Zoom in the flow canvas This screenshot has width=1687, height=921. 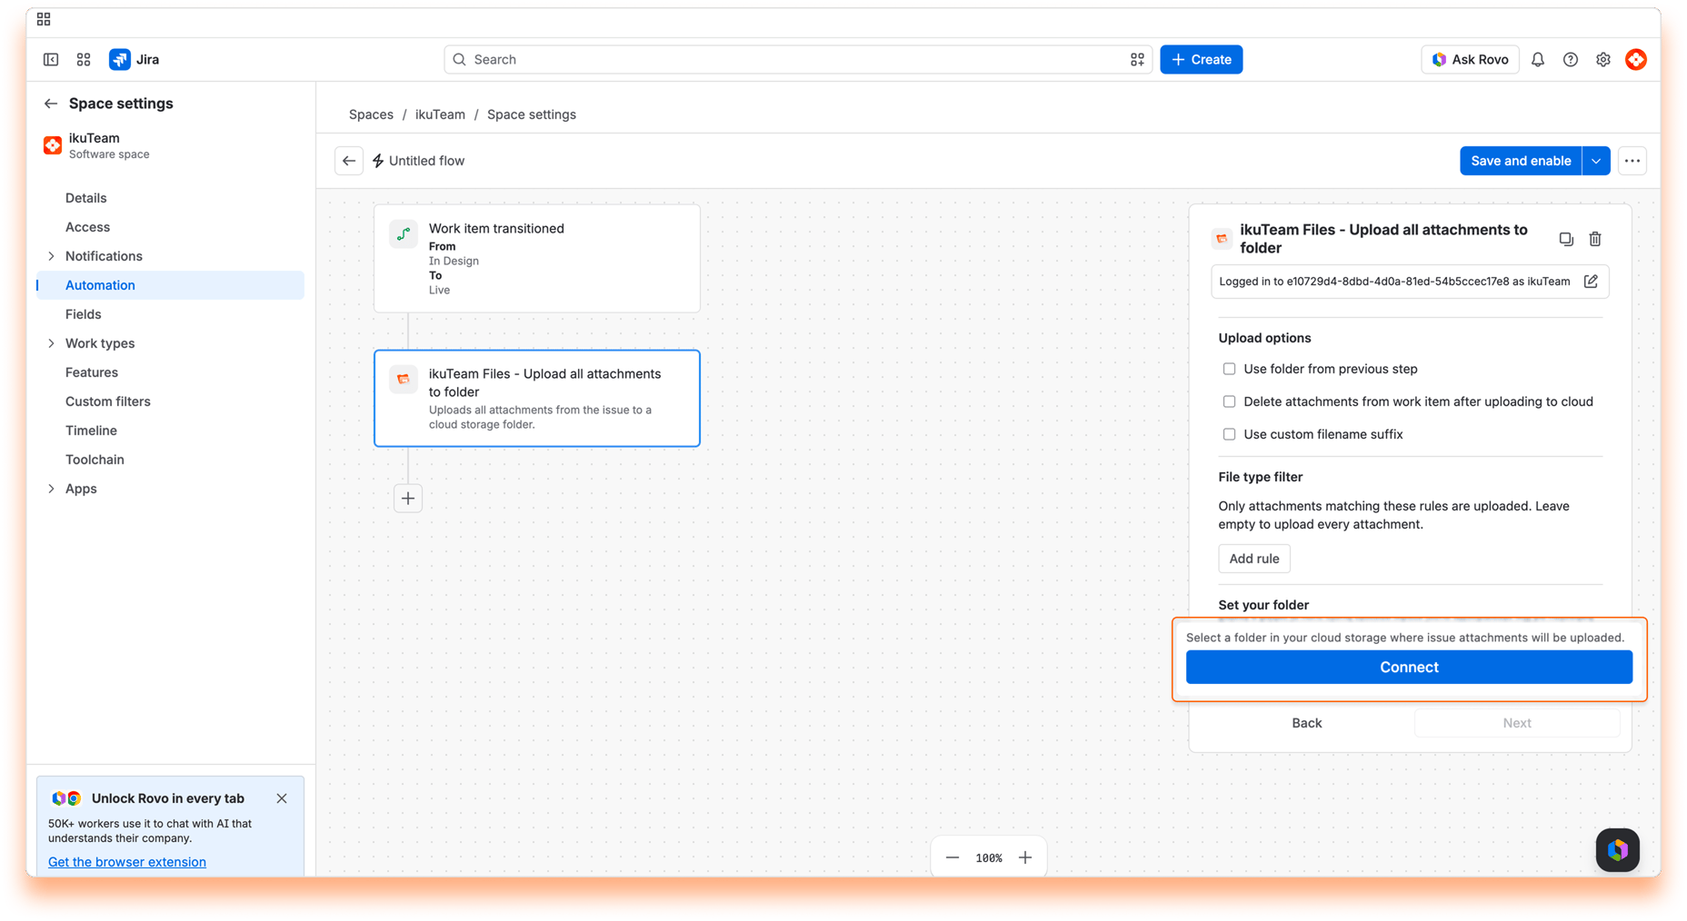(x=1025, y=857)
